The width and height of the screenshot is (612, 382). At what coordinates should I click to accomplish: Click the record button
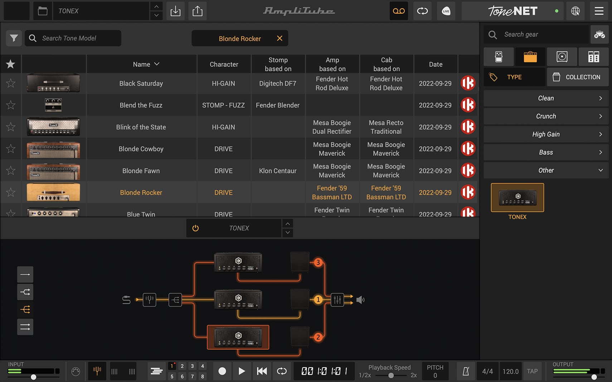pyautogui.click(x=222, y=371)
